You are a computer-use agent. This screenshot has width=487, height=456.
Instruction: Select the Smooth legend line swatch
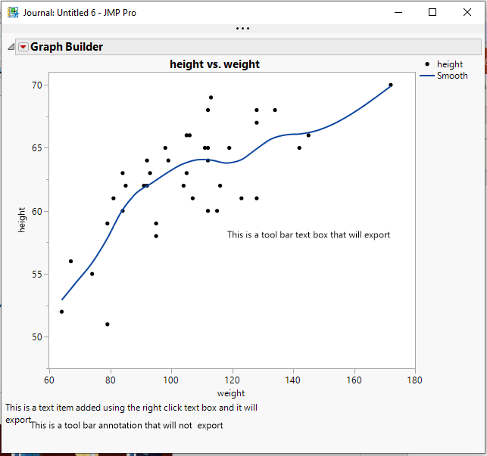(427, 76)
